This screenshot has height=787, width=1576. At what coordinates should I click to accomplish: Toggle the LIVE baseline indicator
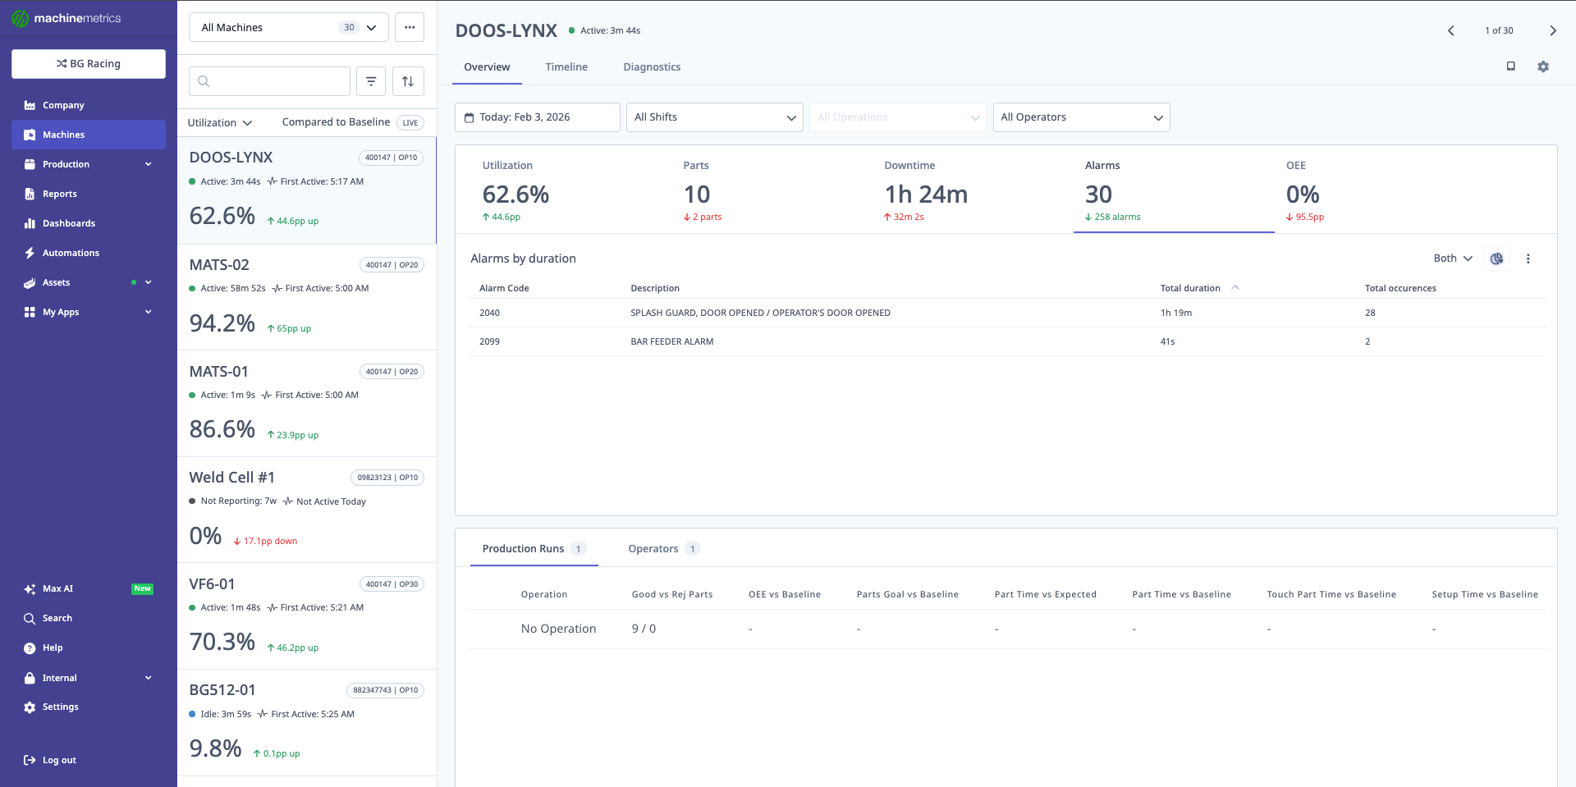pyautogui.click(x=410, y=122)
